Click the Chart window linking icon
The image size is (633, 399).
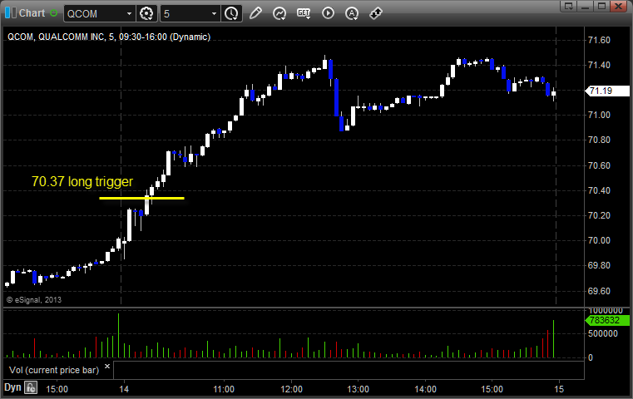click(x=11, y=13)
